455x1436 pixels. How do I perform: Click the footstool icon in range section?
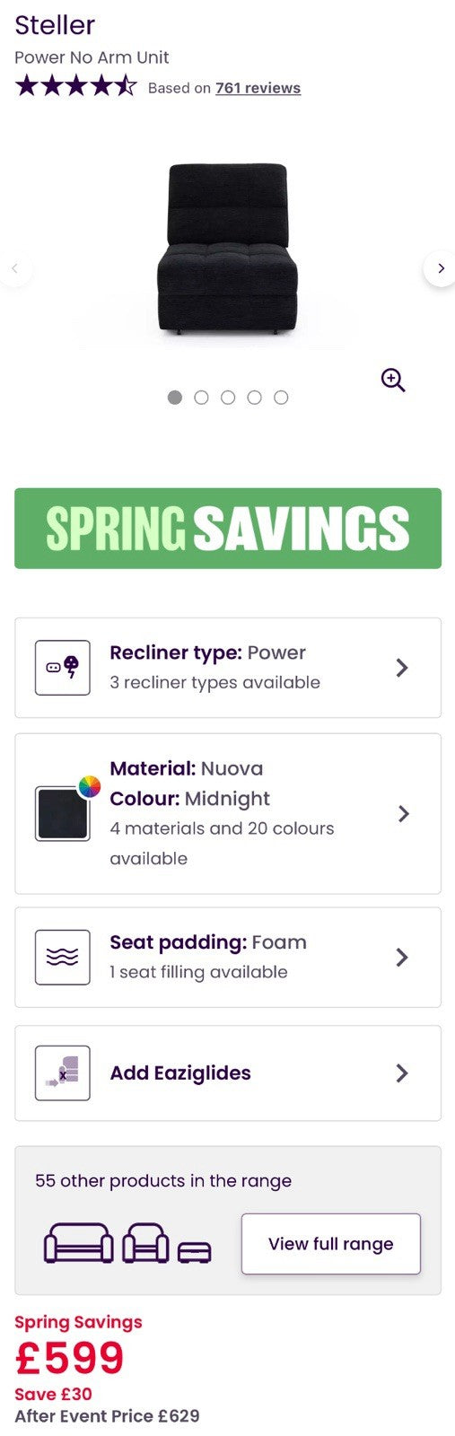tap(194, 1252)
